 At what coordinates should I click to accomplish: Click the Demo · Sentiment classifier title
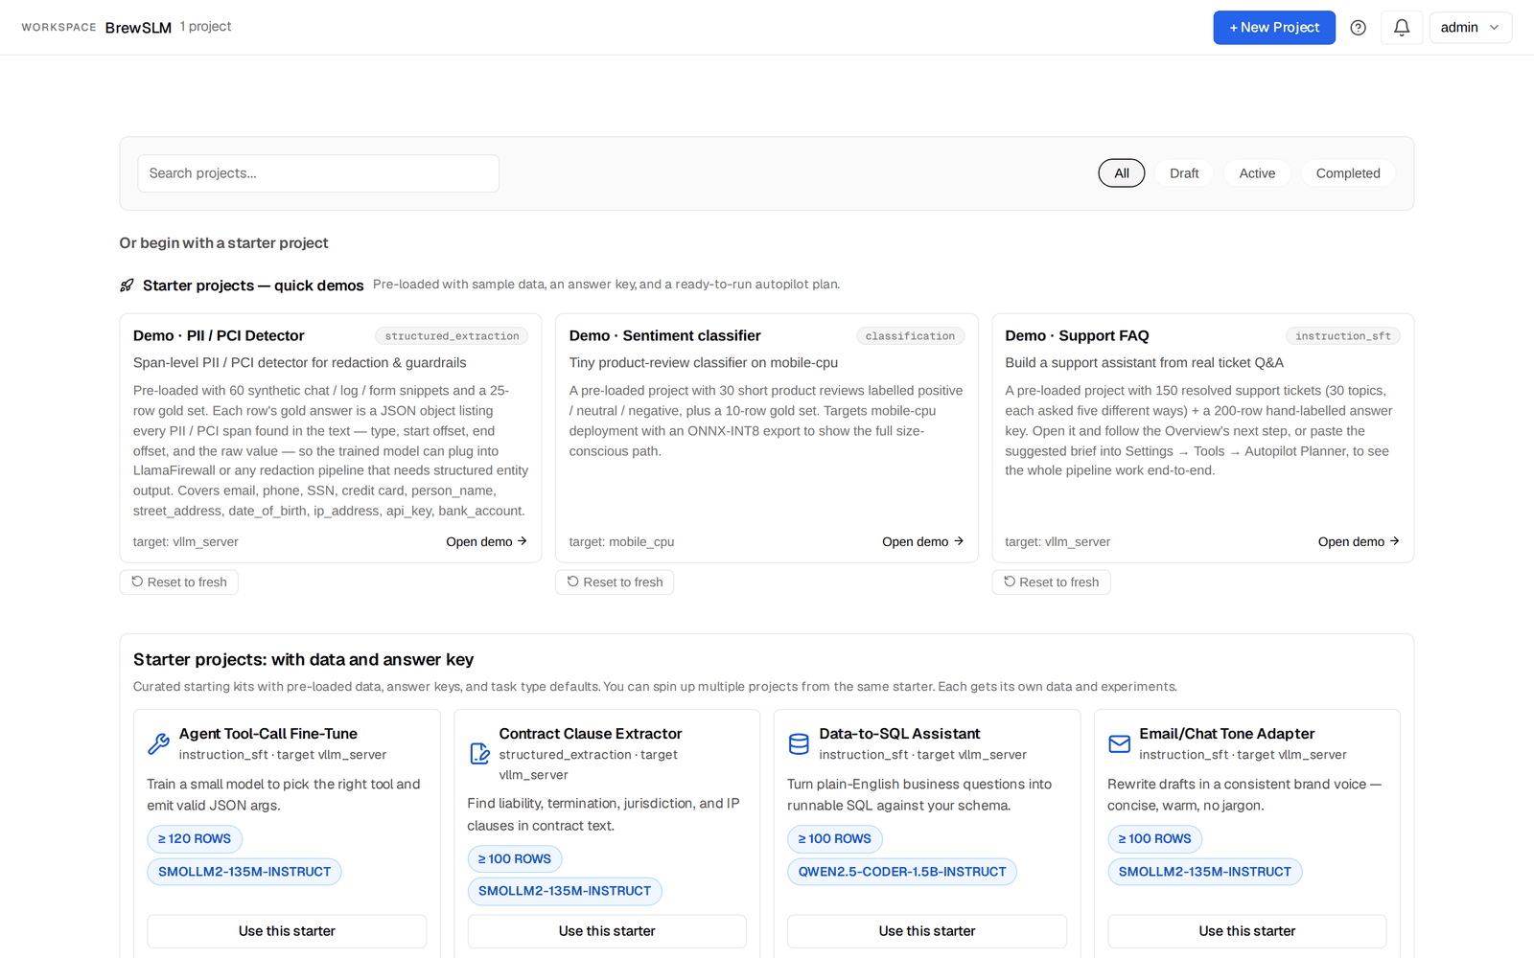click(664, 335)
